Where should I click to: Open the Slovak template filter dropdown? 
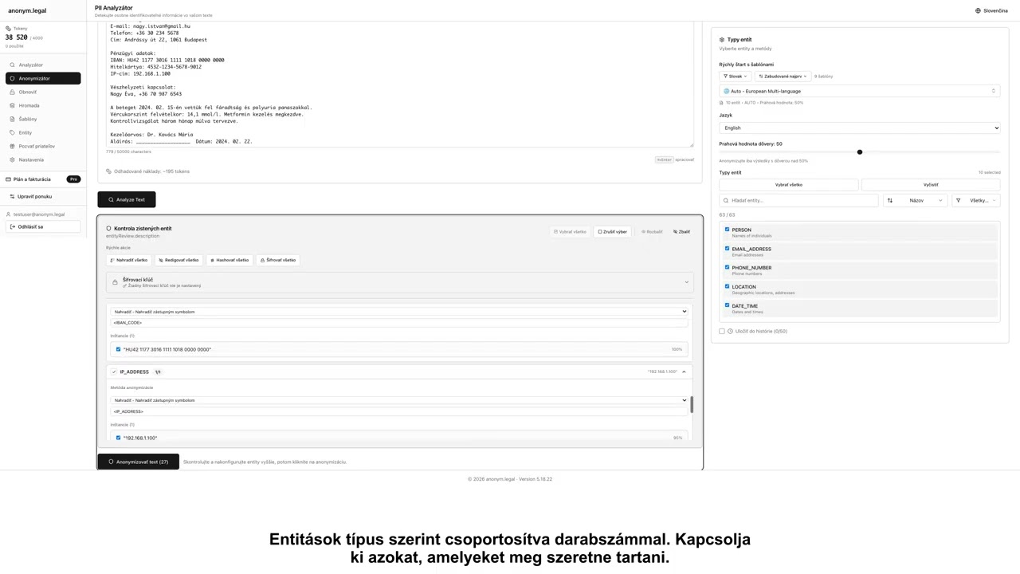736,77
